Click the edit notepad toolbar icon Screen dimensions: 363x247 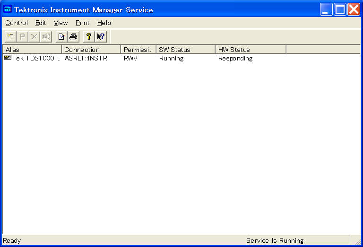tap(61, 36)
